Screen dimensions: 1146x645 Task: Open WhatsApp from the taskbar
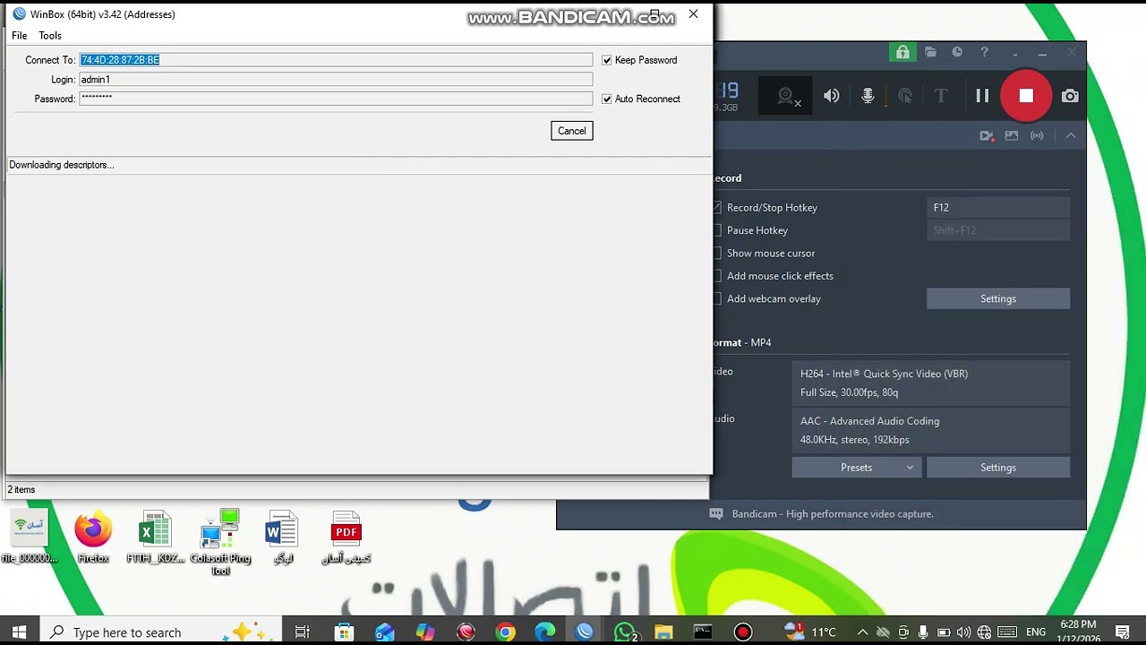click(x=625, y=632)
